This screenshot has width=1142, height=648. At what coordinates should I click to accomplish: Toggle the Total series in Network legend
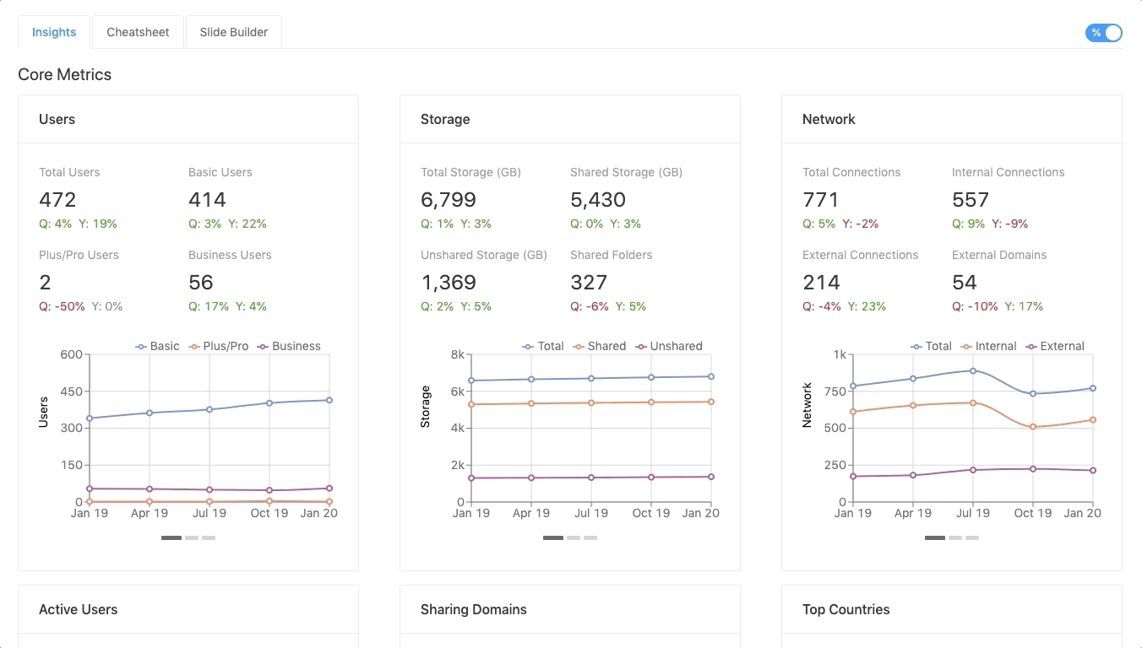tap(932, 346)
